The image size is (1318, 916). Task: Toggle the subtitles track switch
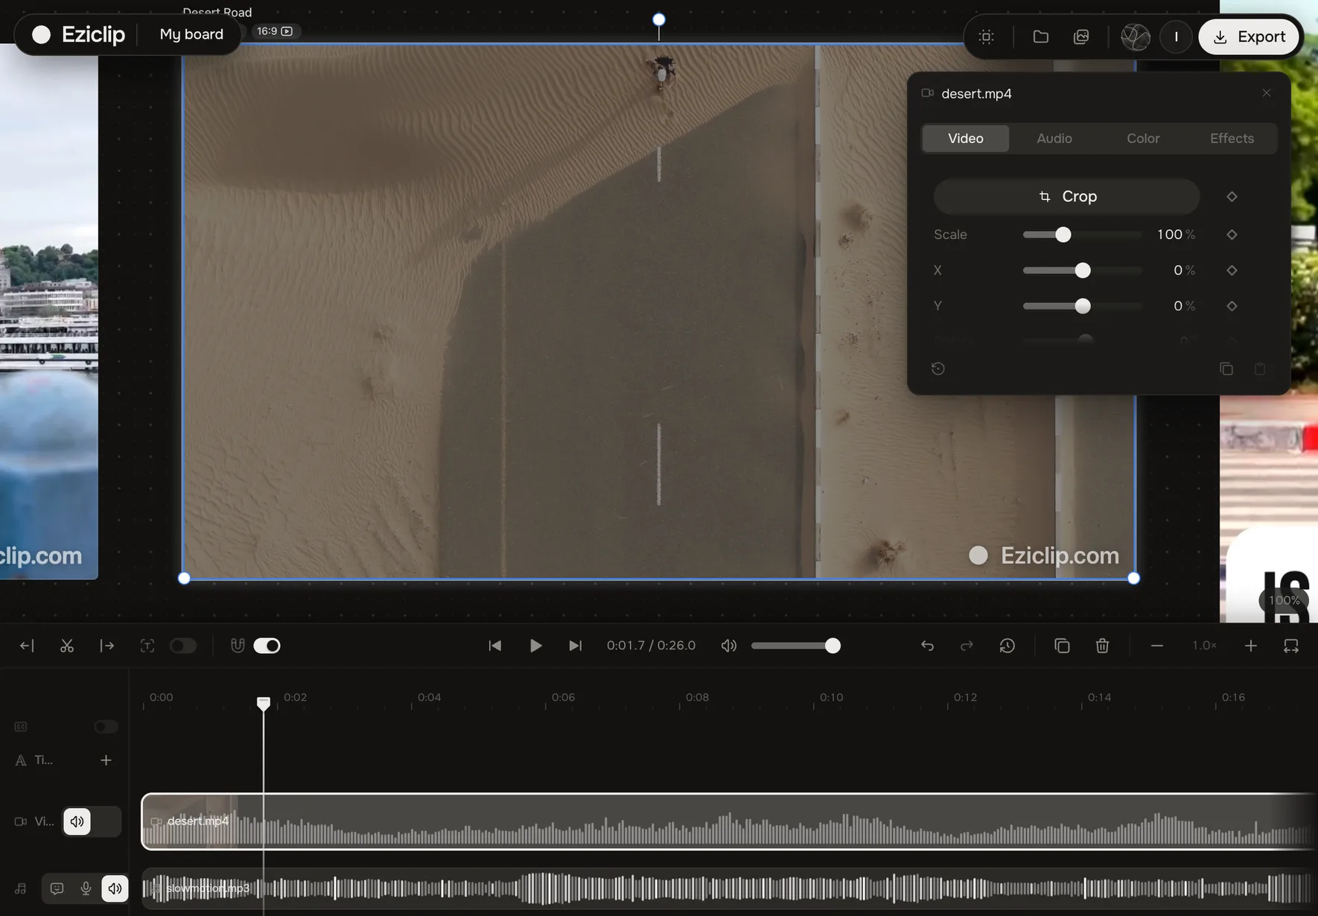106,726
